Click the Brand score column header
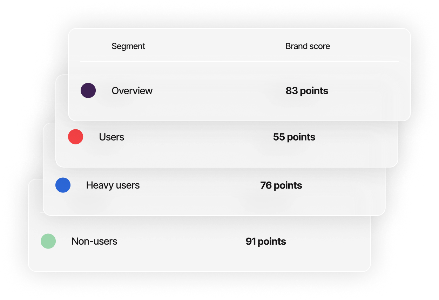Screen dimensions: 439x300 (308, 46)
